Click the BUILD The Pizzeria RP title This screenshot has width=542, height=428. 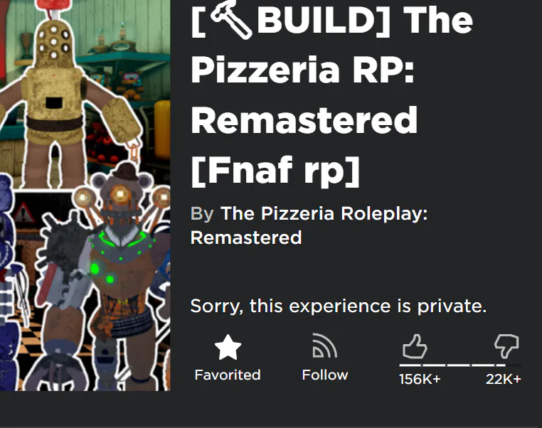tap(332, 95)
